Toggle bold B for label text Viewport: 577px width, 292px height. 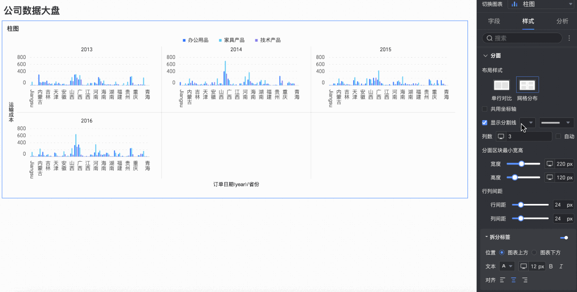coord(551,266)
